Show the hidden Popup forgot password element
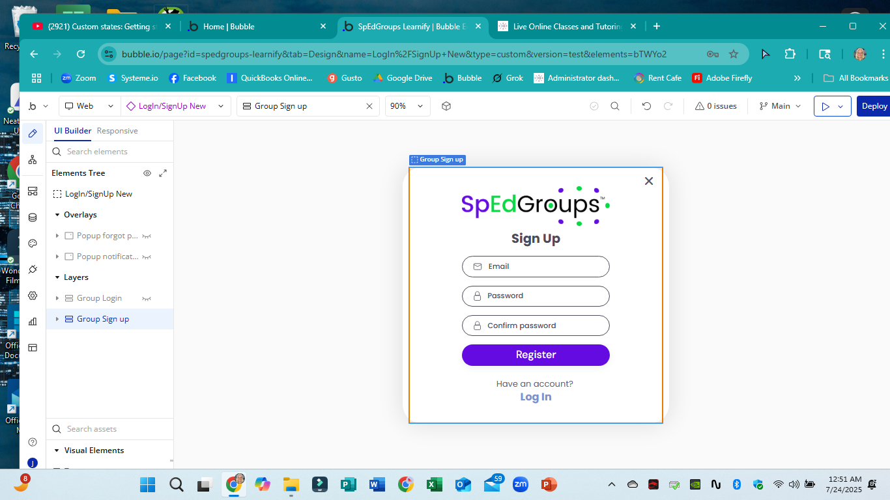Screen dimensions: 890x500 coord(147,236)
